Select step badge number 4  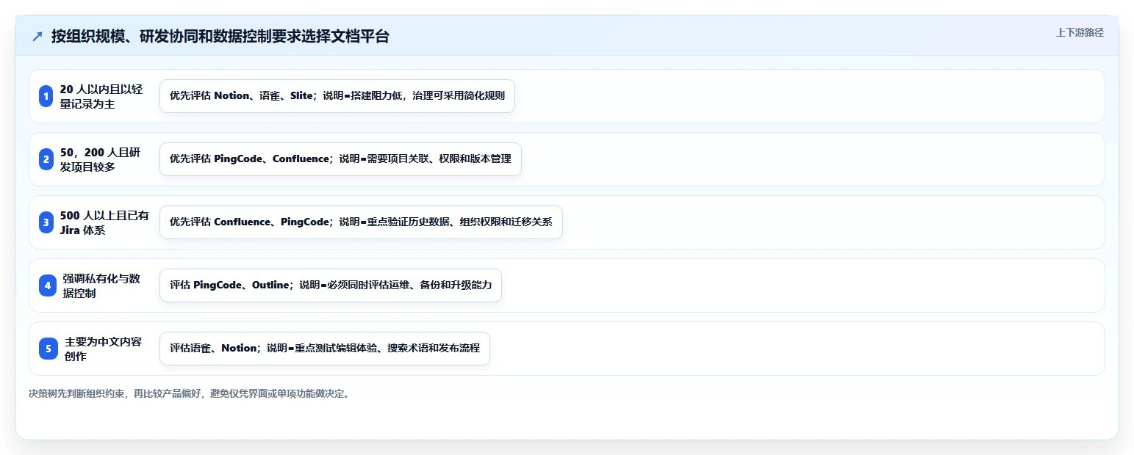[x=48, y=285]
